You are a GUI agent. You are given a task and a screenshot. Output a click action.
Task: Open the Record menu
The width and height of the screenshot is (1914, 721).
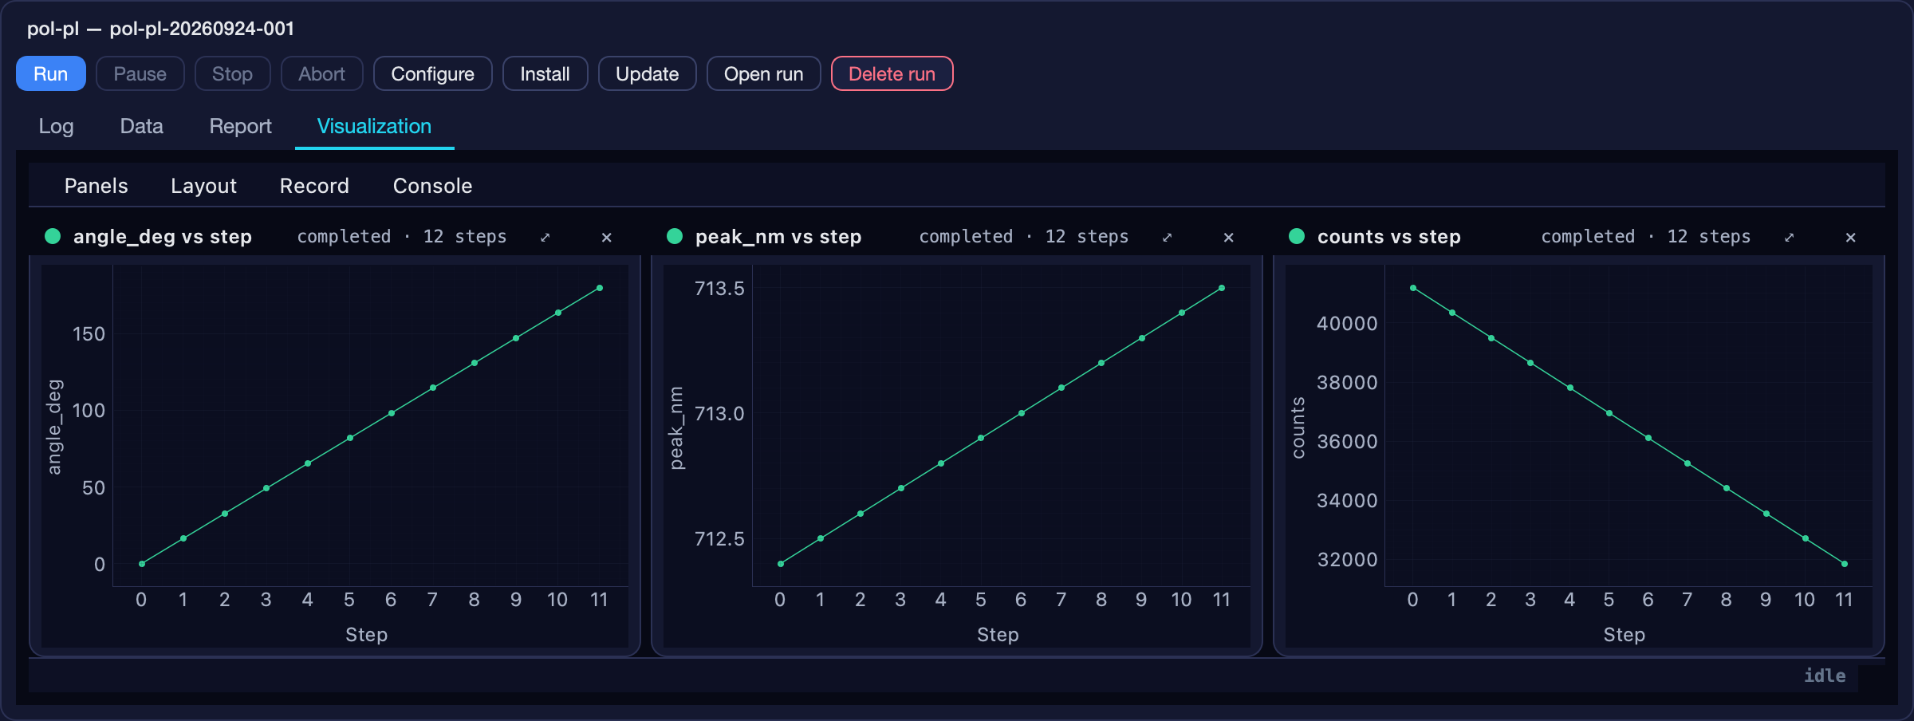[x=315, y=186]
